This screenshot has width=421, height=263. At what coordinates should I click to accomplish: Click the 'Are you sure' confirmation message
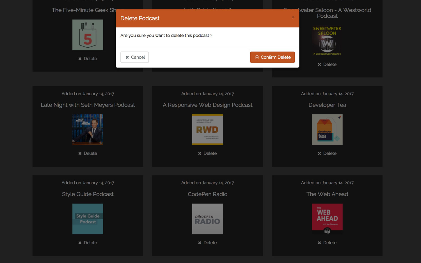click(x=166, y=36)
